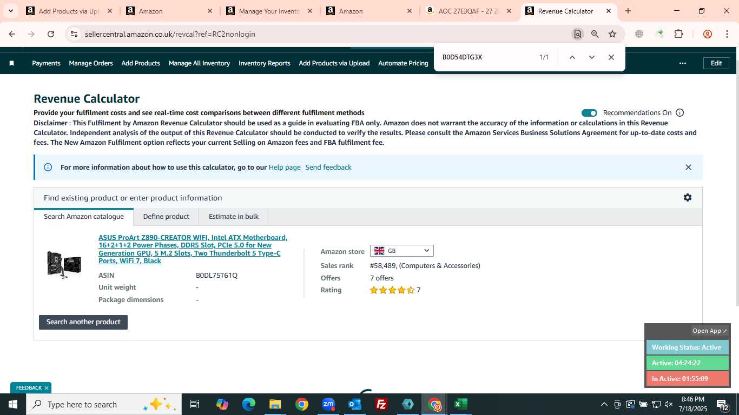Open the Amazon store GB dropdown
This screenshot has height=415, width=739.
coord(401,251)
